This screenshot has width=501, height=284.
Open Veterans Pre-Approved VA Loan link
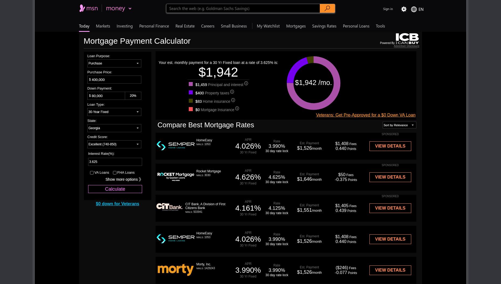(366, 115)
